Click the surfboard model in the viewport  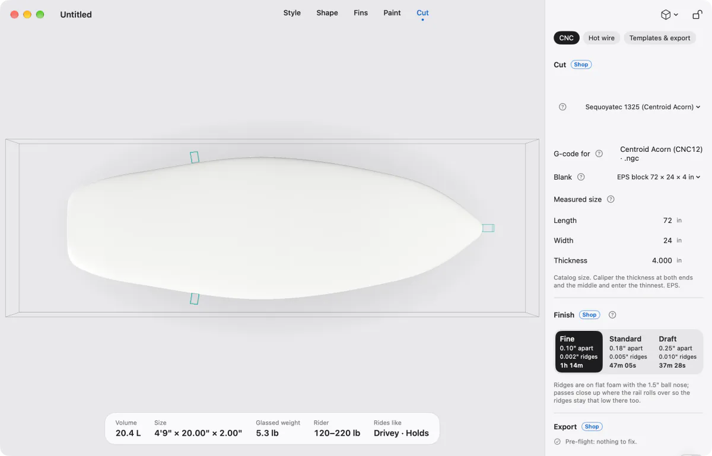[276, 228]
